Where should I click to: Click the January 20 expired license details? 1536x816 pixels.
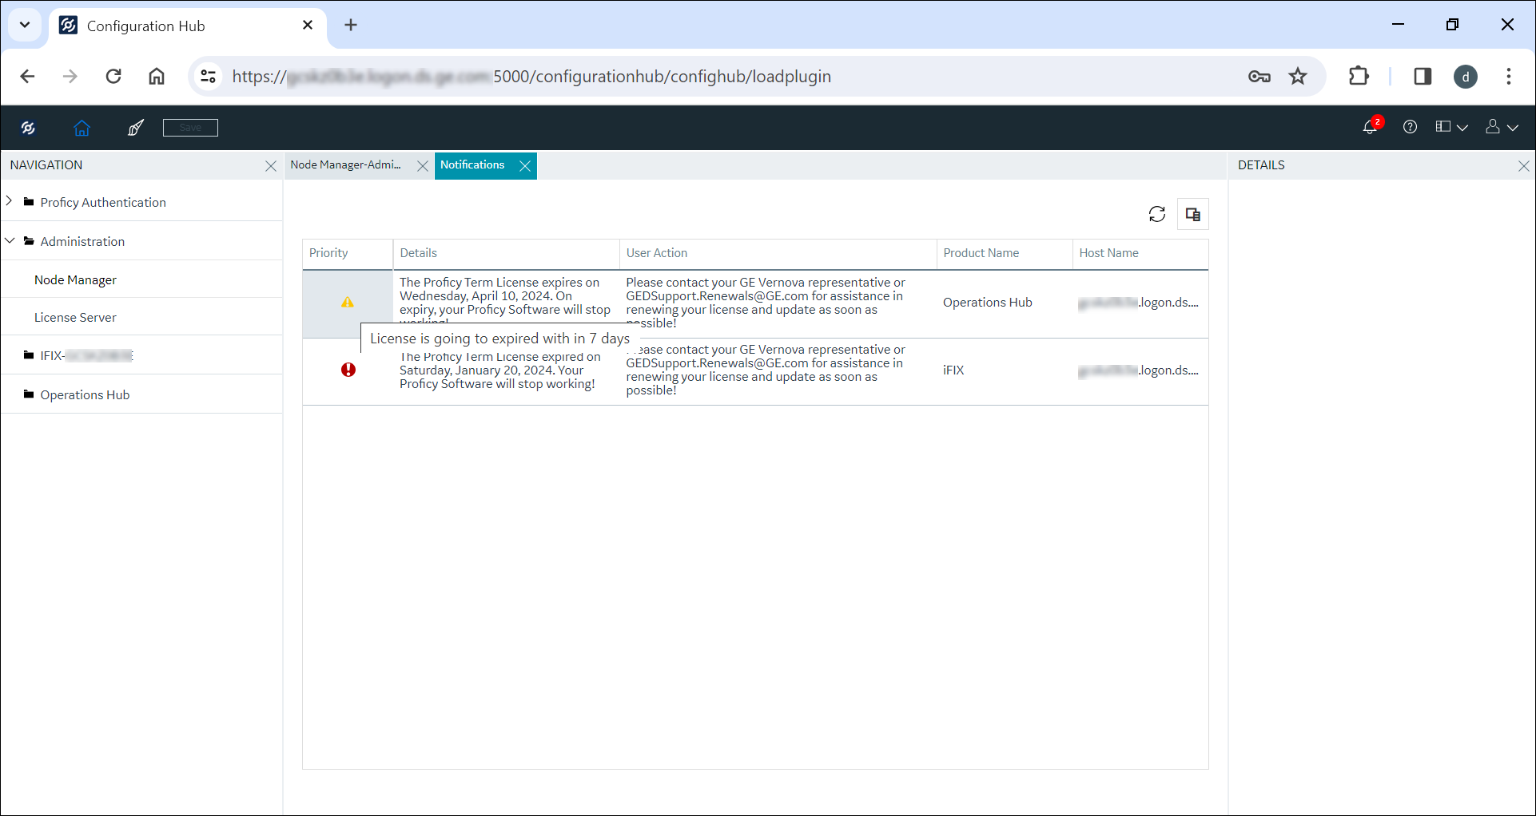pyautogui.click(x=500, y=370)
